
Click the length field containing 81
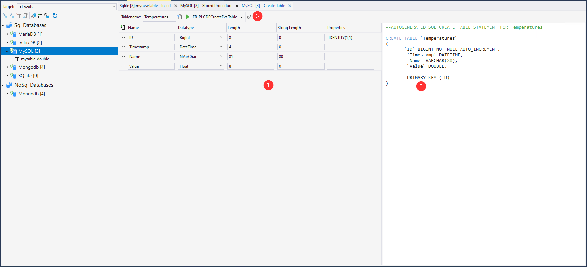tap(251, 56)
